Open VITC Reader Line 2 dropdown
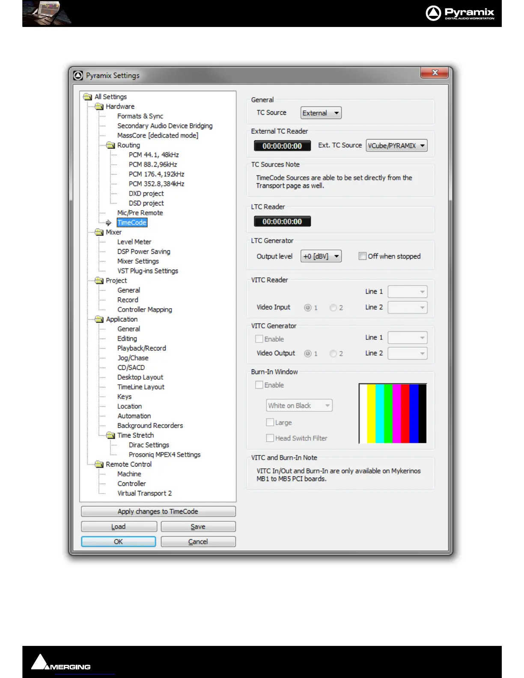Image resolution: width=524 pixels, height=678 pixels. coord(408,307)
